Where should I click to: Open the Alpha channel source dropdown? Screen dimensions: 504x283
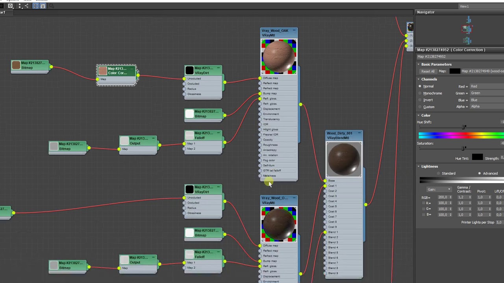487,107
